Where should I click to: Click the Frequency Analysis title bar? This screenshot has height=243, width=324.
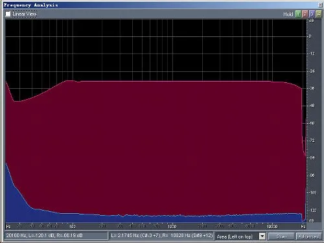coord(160,5)
